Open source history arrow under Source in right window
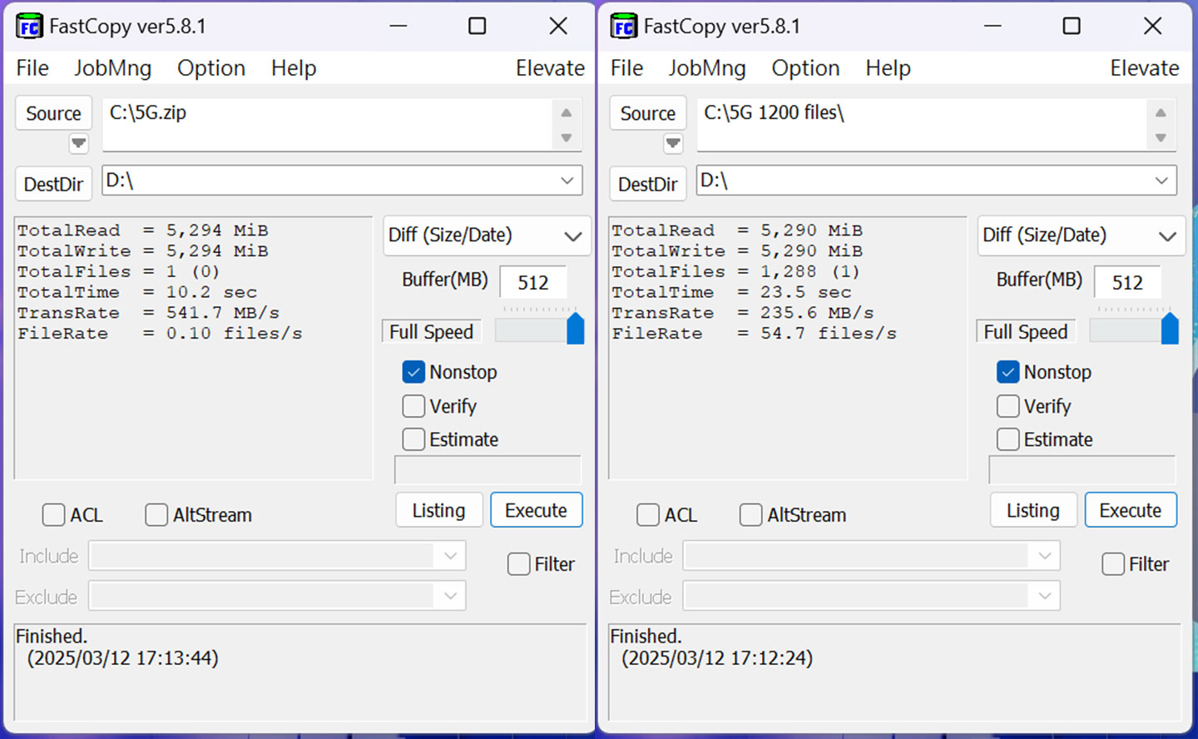The width and height of the screenshot is (1198, 739). tap(673, 143)
